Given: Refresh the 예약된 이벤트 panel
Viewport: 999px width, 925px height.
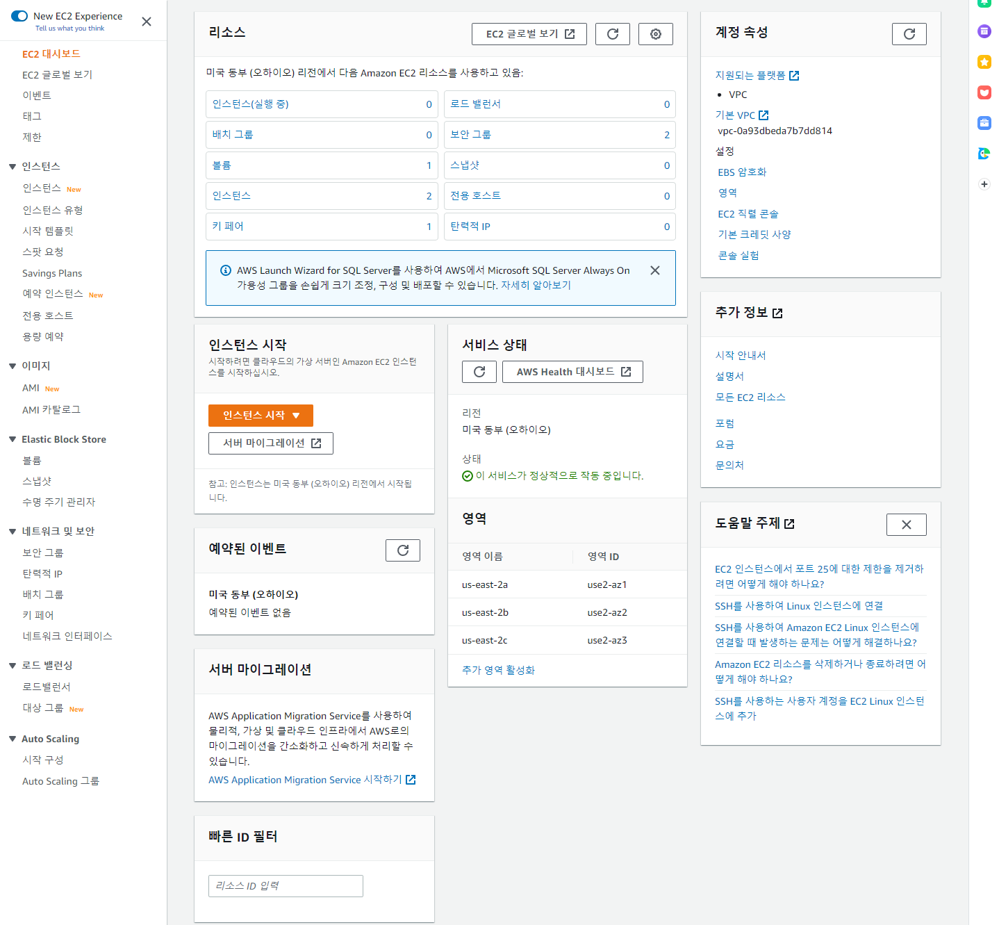Looking at the screenshot, I should 403,550.
